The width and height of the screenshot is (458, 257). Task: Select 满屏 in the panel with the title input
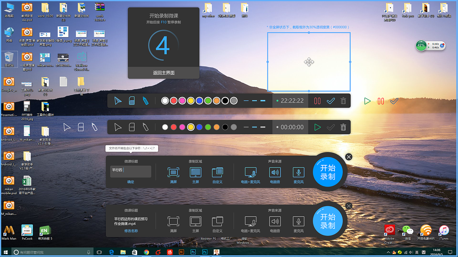coord(174,175)
